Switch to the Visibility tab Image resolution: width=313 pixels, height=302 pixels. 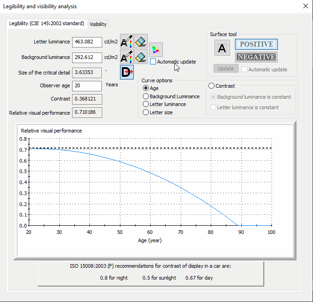point(98,24)
